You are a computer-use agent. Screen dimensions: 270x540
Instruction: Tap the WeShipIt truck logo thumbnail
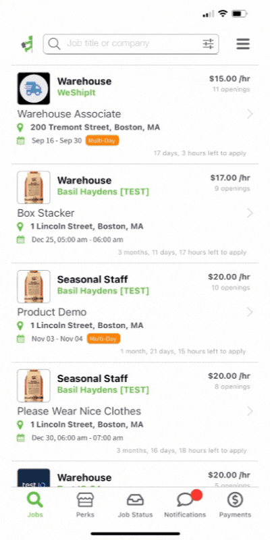tap(33, 88)
